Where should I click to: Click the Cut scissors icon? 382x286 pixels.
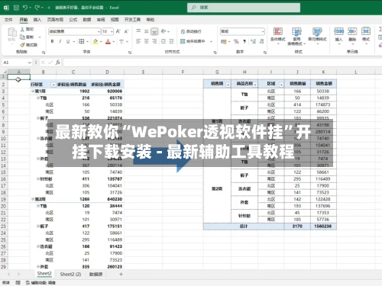(x=23, y=29)
